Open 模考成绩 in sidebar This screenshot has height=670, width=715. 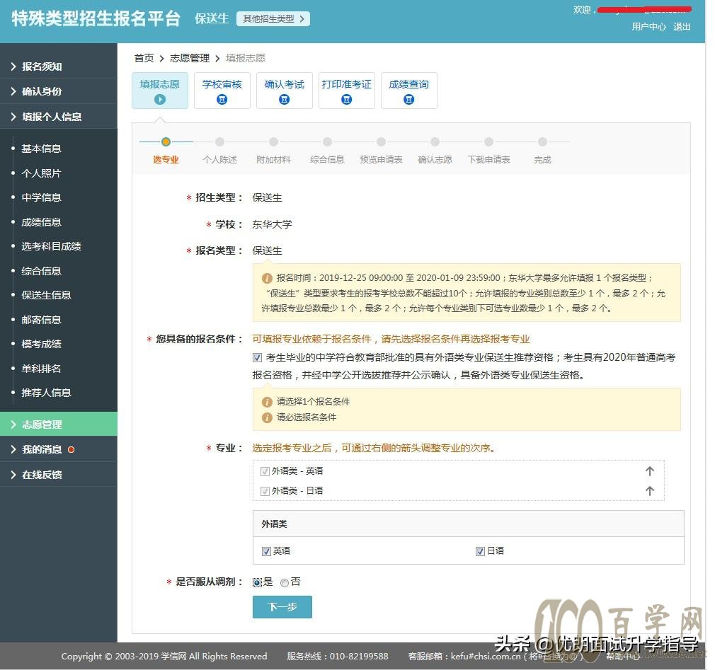(42, 344)
